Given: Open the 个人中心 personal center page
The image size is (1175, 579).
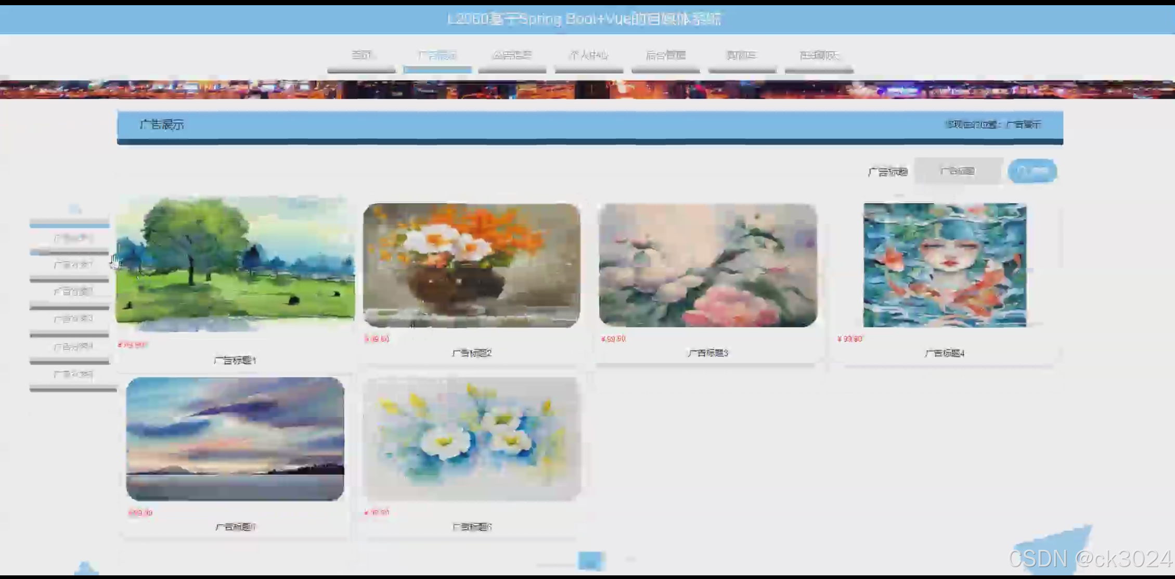Looking at the screenshot, I should pyautogui.click(x=589, y=56).
